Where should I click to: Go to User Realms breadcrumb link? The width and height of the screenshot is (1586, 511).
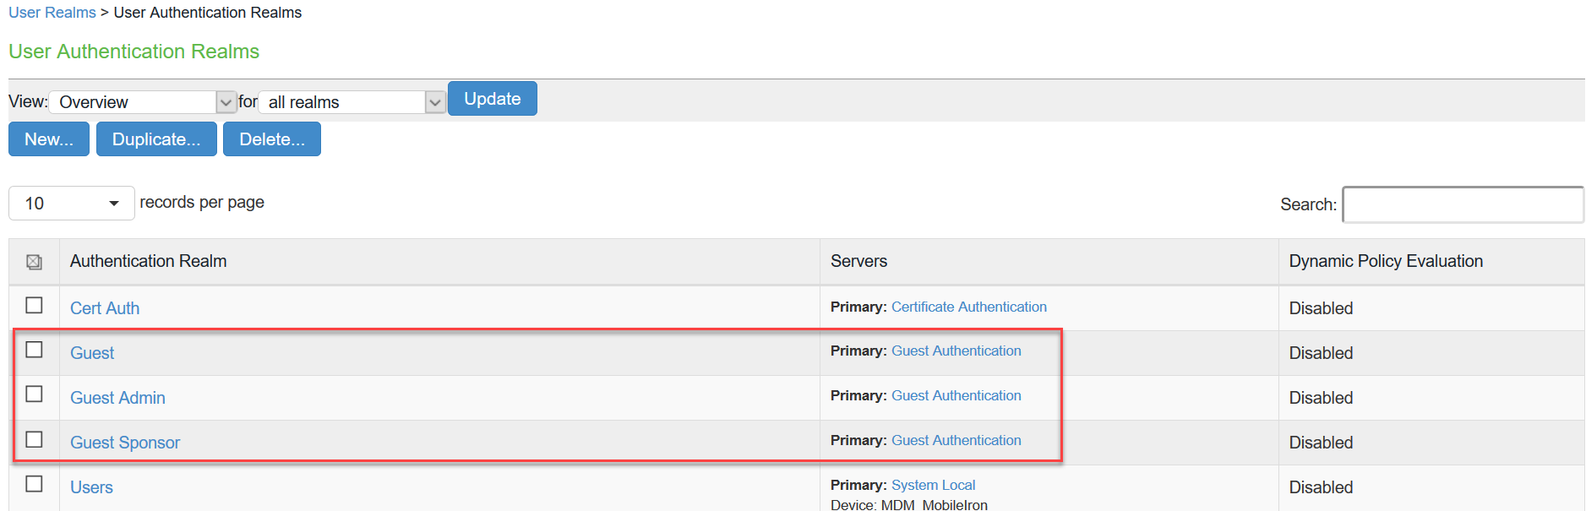(x=52, y=13)
